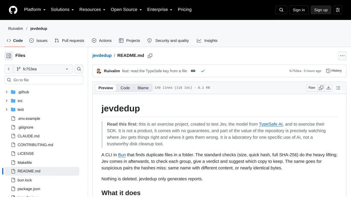Focus the Go to file field
The height and width of the screenshot is (197, 351).
point(44,80)
